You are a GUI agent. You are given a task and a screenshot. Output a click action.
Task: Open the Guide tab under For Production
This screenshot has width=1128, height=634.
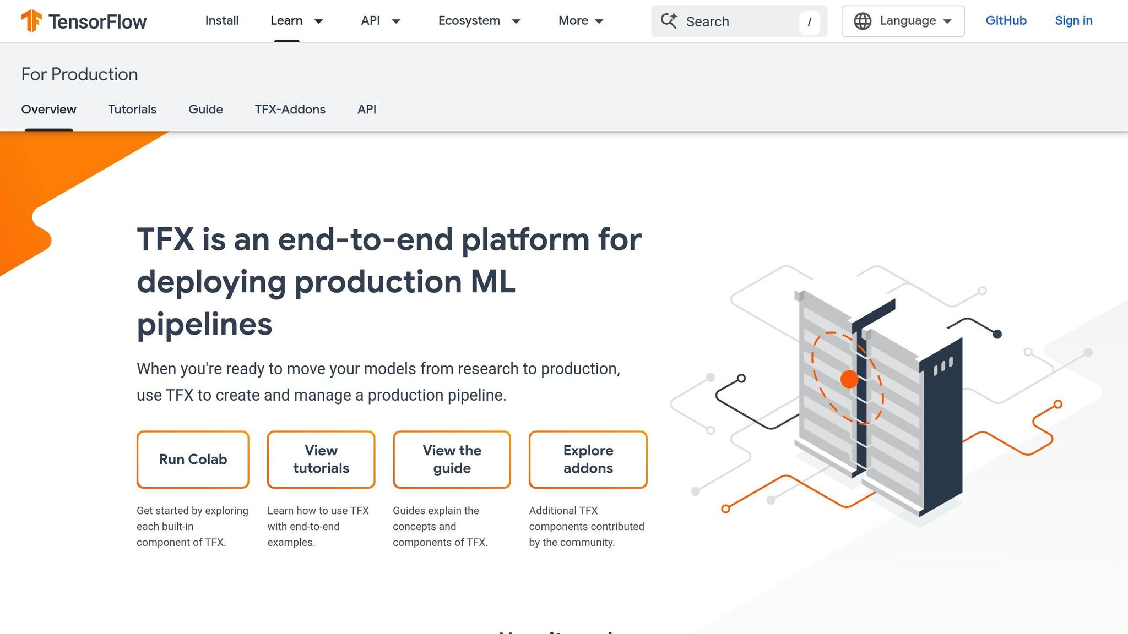pos(205,109)
